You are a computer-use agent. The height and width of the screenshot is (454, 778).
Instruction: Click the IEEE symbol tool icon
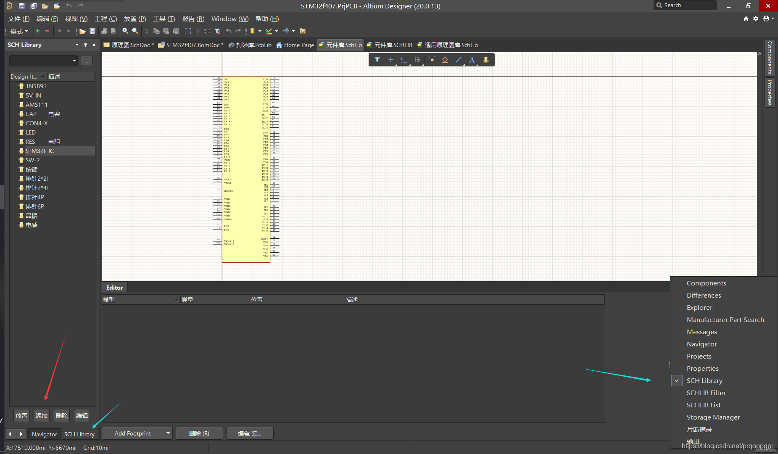(x=445, y=60)
